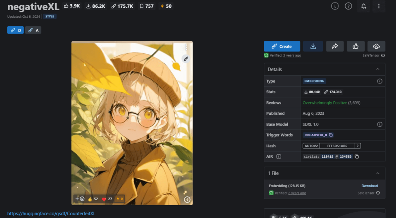Click the info icon in Base Model row
Viewport: 396px width, 218px height.
tap(380, 124)
